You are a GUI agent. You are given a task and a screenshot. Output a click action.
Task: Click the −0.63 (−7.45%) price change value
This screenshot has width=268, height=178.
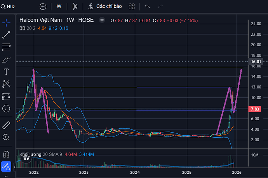tap(183, 21)
